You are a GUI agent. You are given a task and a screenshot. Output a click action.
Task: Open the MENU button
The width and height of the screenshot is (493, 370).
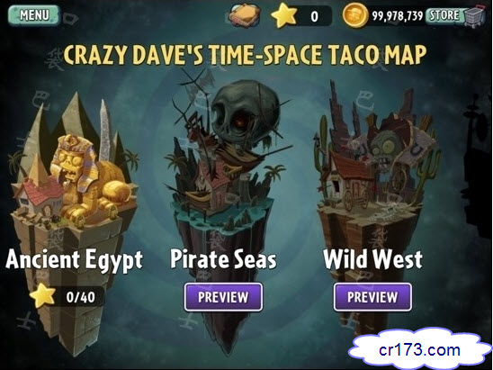[x=33, y=14]
